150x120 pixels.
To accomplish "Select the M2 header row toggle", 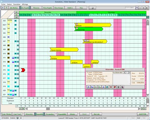I will pyautogui.click(x=16, y=15).
